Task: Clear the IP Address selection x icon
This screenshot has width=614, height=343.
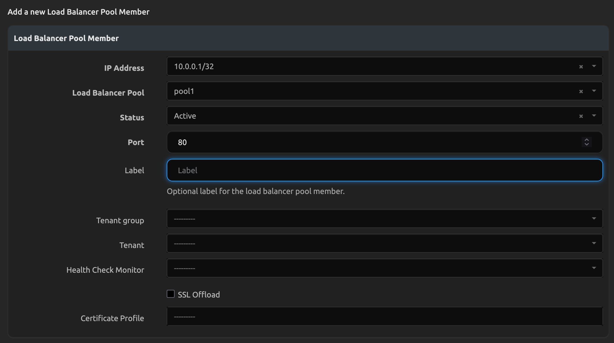Action: point(581,67)
